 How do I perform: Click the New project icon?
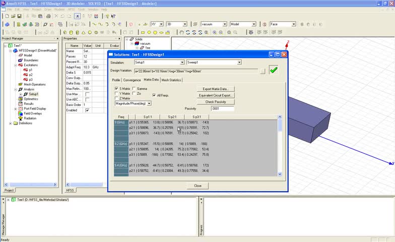pyautogui.click(x=7, y=16)
